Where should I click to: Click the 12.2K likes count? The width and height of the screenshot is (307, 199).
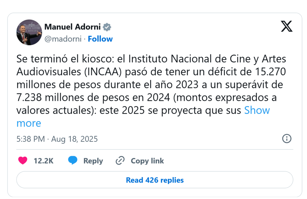43,161
